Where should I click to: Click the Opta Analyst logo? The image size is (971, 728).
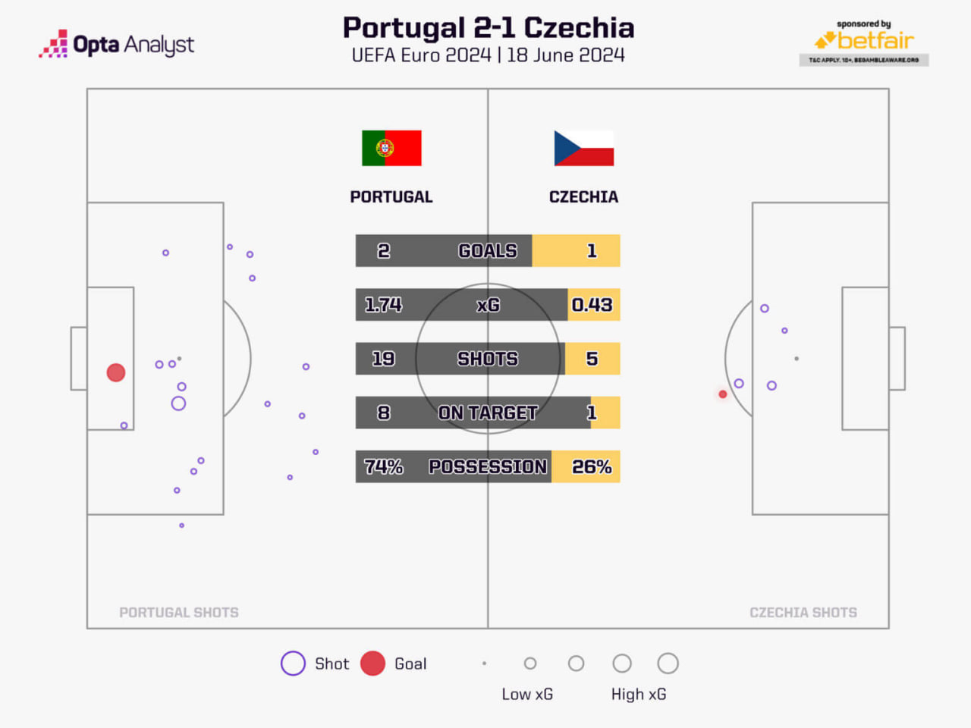click(116, 45)
